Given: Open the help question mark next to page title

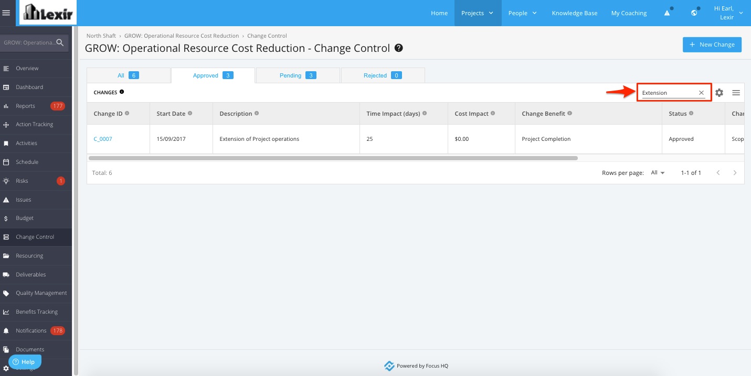Looking at the screenshot, I should (399, 48).
